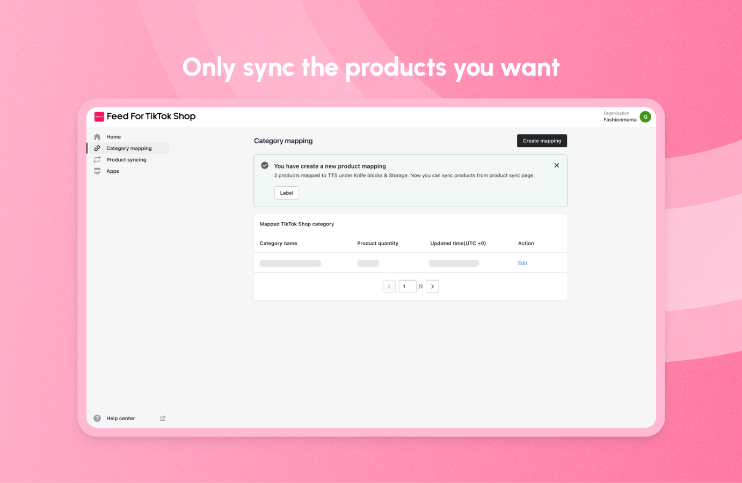Click the /2 total pages text
The height and width of the screenshot is (483, 742).
pos(421,287)
